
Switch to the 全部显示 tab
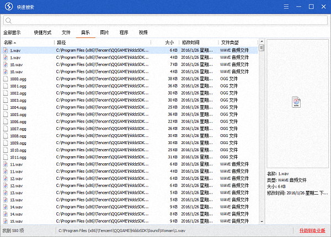click(x=12, y=32)
